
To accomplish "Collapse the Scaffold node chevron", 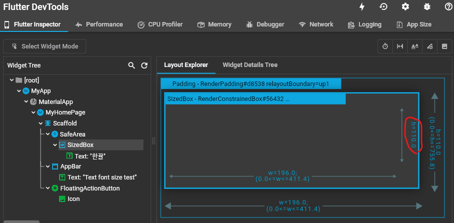I will 41,123.
